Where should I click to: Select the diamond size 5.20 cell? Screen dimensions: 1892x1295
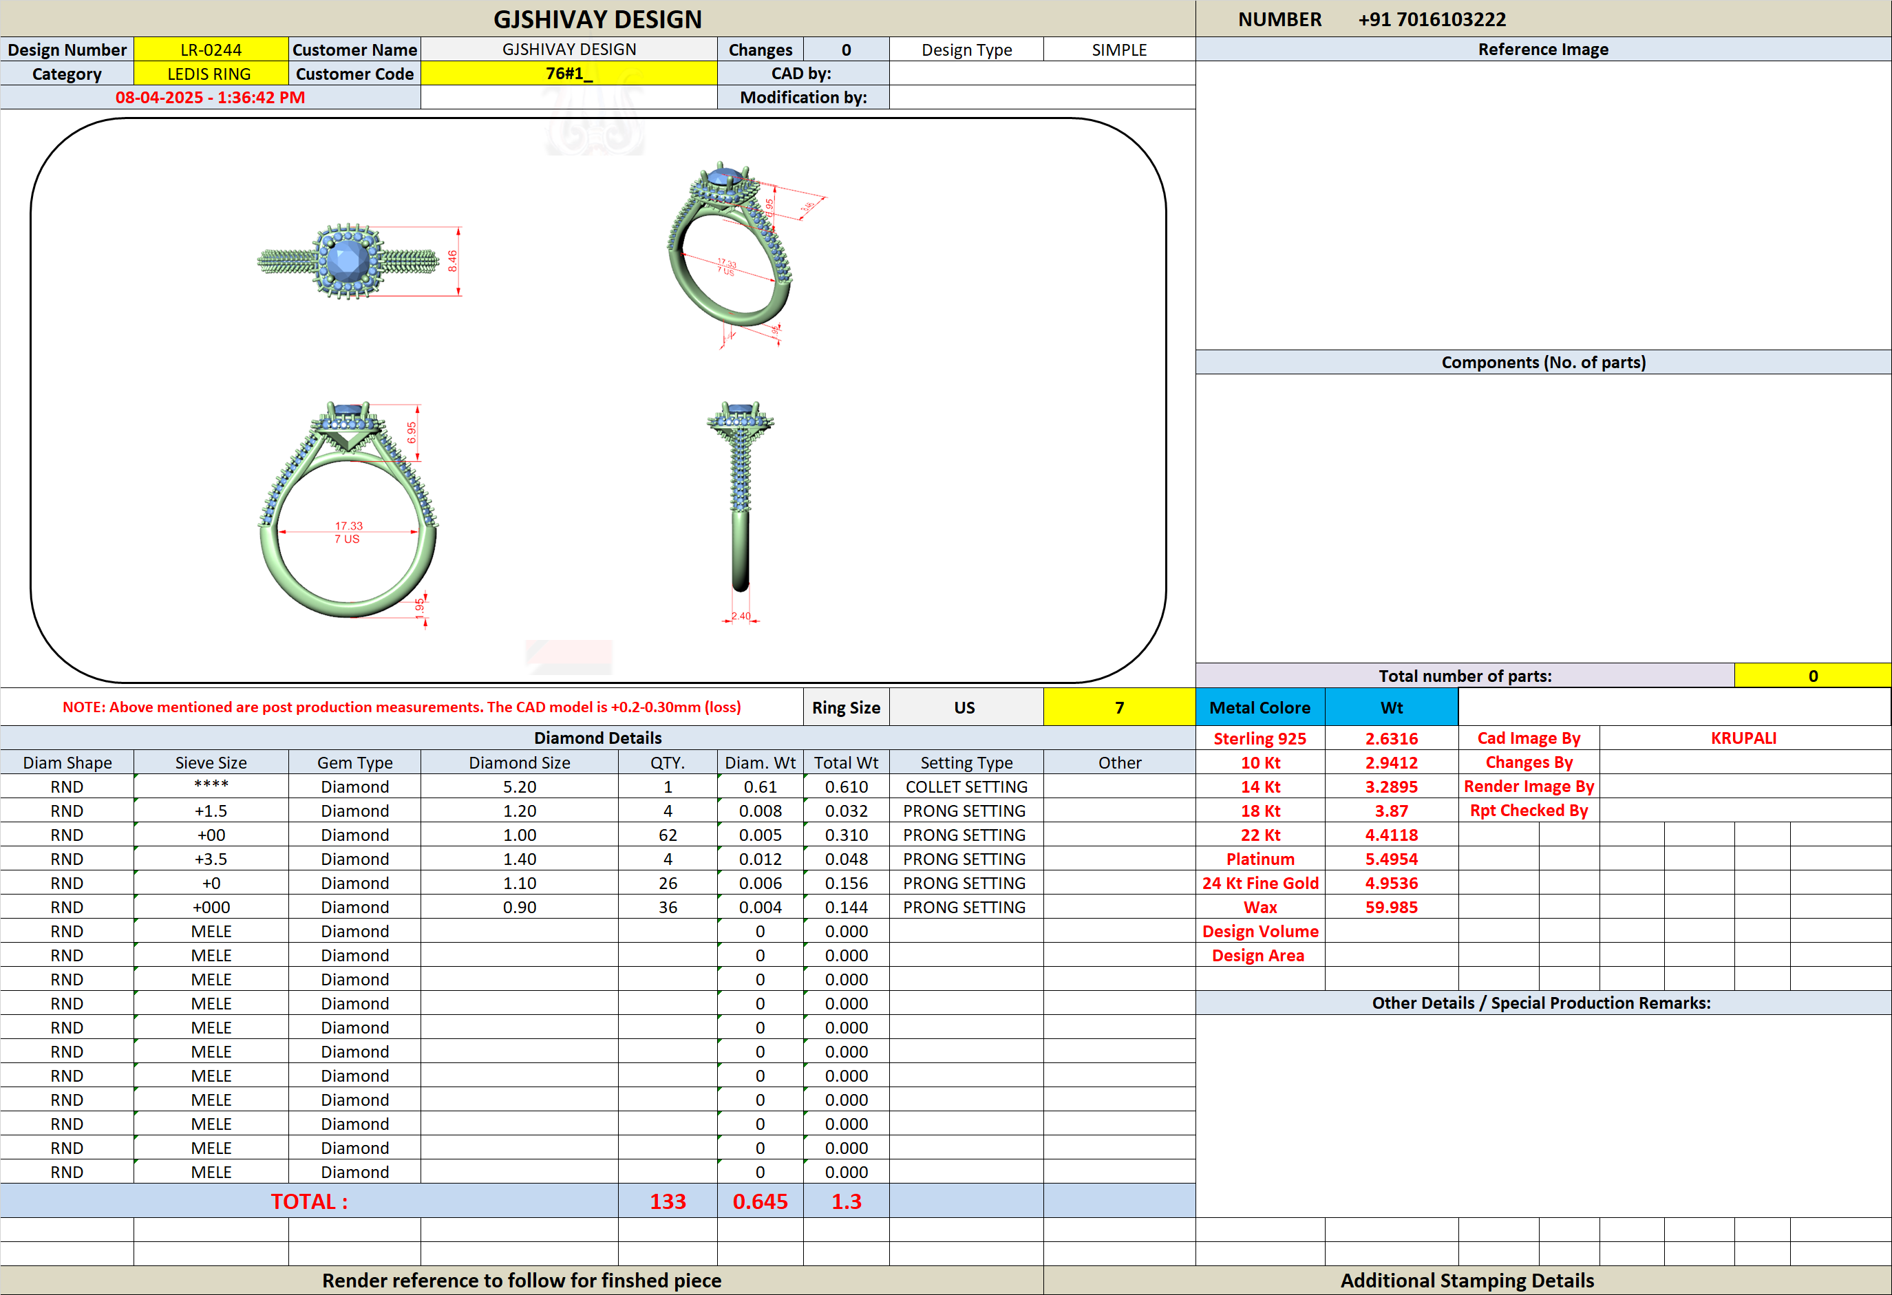coord(520,787)
